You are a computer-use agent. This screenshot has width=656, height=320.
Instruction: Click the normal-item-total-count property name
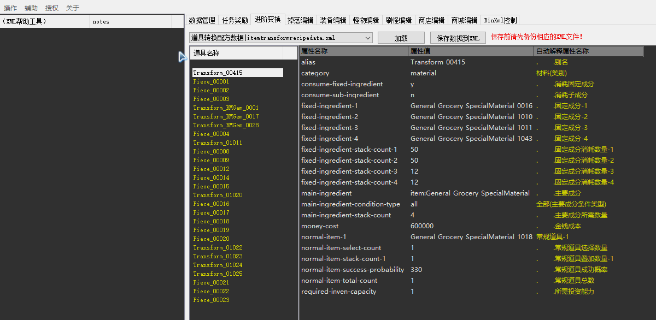(339, 281)
